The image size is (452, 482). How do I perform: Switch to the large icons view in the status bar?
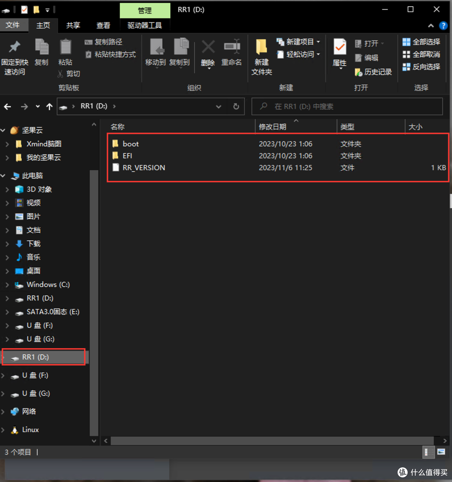pyautogui.click(x=441, y=451)
